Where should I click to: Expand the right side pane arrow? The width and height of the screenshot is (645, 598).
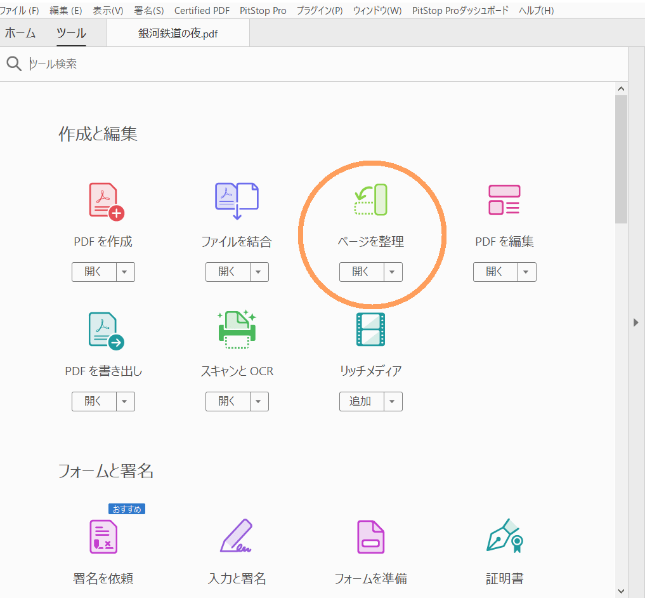tap(636, 322)
